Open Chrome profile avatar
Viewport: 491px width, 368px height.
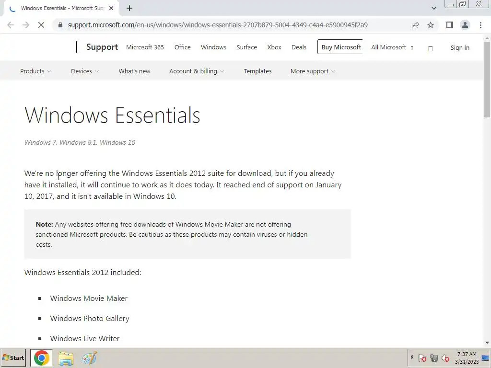(465, 25)
